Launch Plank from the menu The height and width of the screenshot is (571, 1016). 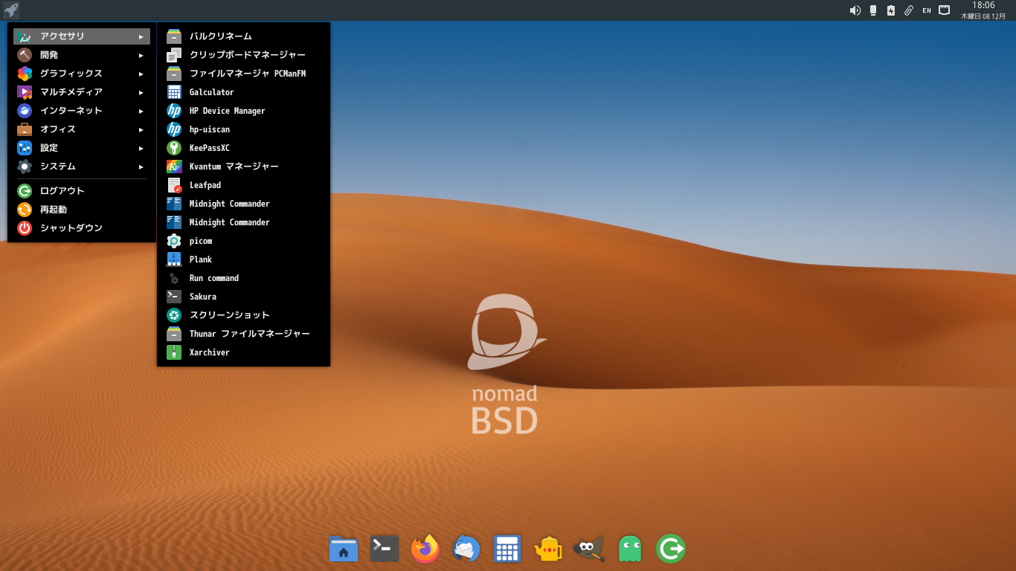click(243, 259)
